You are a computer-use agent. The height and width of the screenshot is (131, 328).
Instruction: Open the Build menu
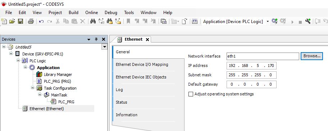(x=73, y=13)
